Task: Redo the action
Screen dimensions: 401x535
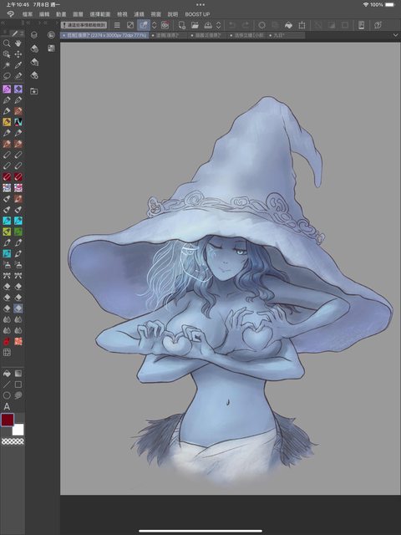Action: click(x=245, y=25)
